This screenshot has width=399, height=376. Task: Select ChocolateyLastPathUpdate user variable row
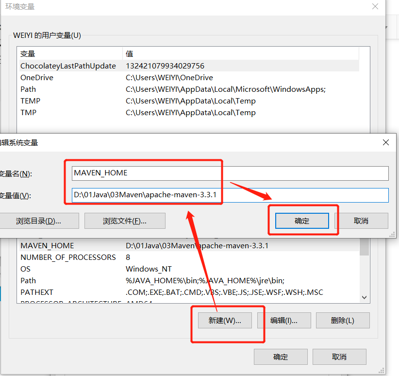pos(189,66)
